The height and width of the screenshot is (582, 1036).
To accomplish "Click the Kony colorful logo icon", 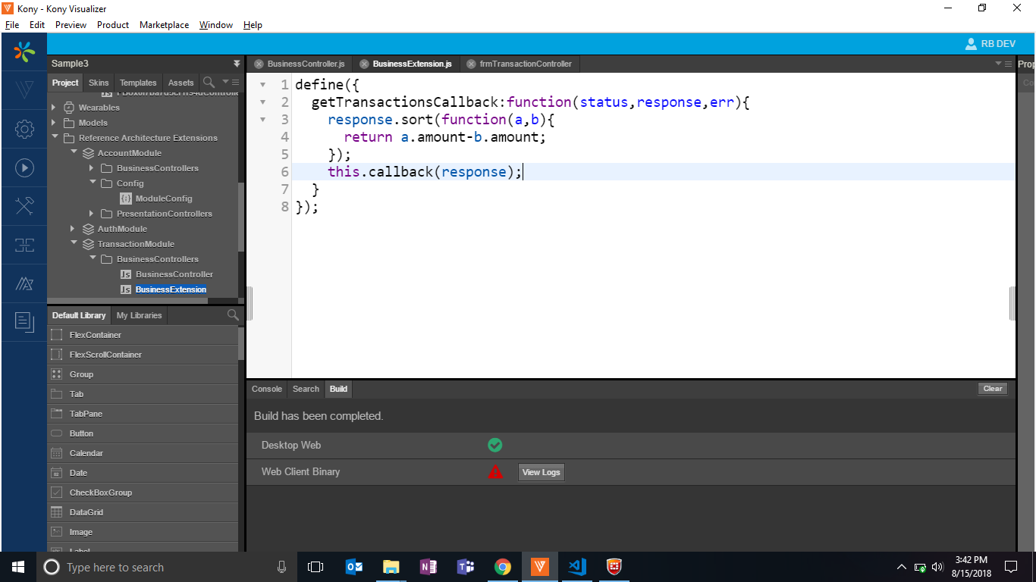I will click(24, 52).
